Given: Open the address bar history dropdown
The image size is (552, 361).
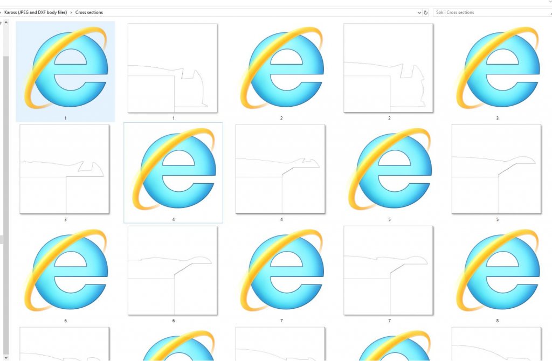Looking at the screenshot, I should (x=419, y=12).
